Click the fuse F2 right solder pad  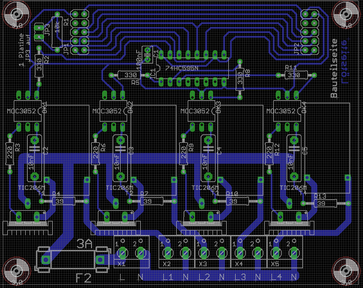click(100, 259)
